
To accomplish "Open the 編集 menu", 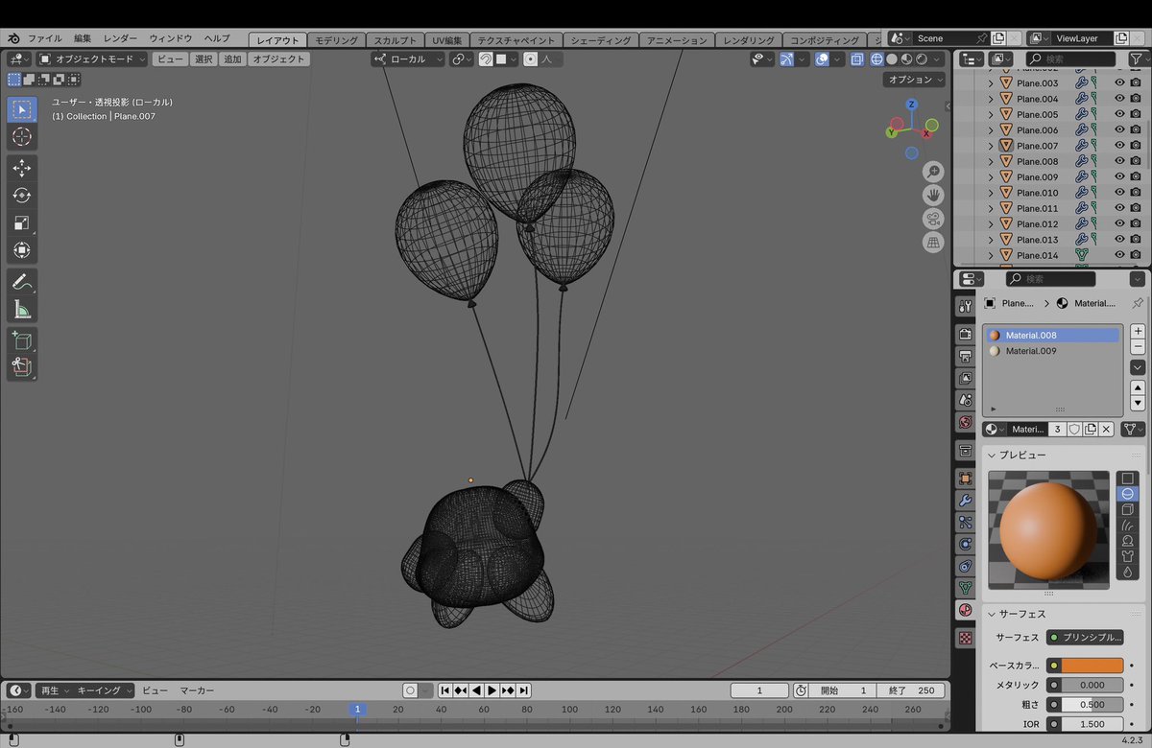I will (83, 38).
